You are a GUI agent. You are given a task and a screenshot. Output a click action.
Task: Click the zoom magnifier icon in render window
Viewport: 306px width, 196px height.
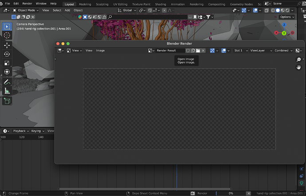pos(298,60)
